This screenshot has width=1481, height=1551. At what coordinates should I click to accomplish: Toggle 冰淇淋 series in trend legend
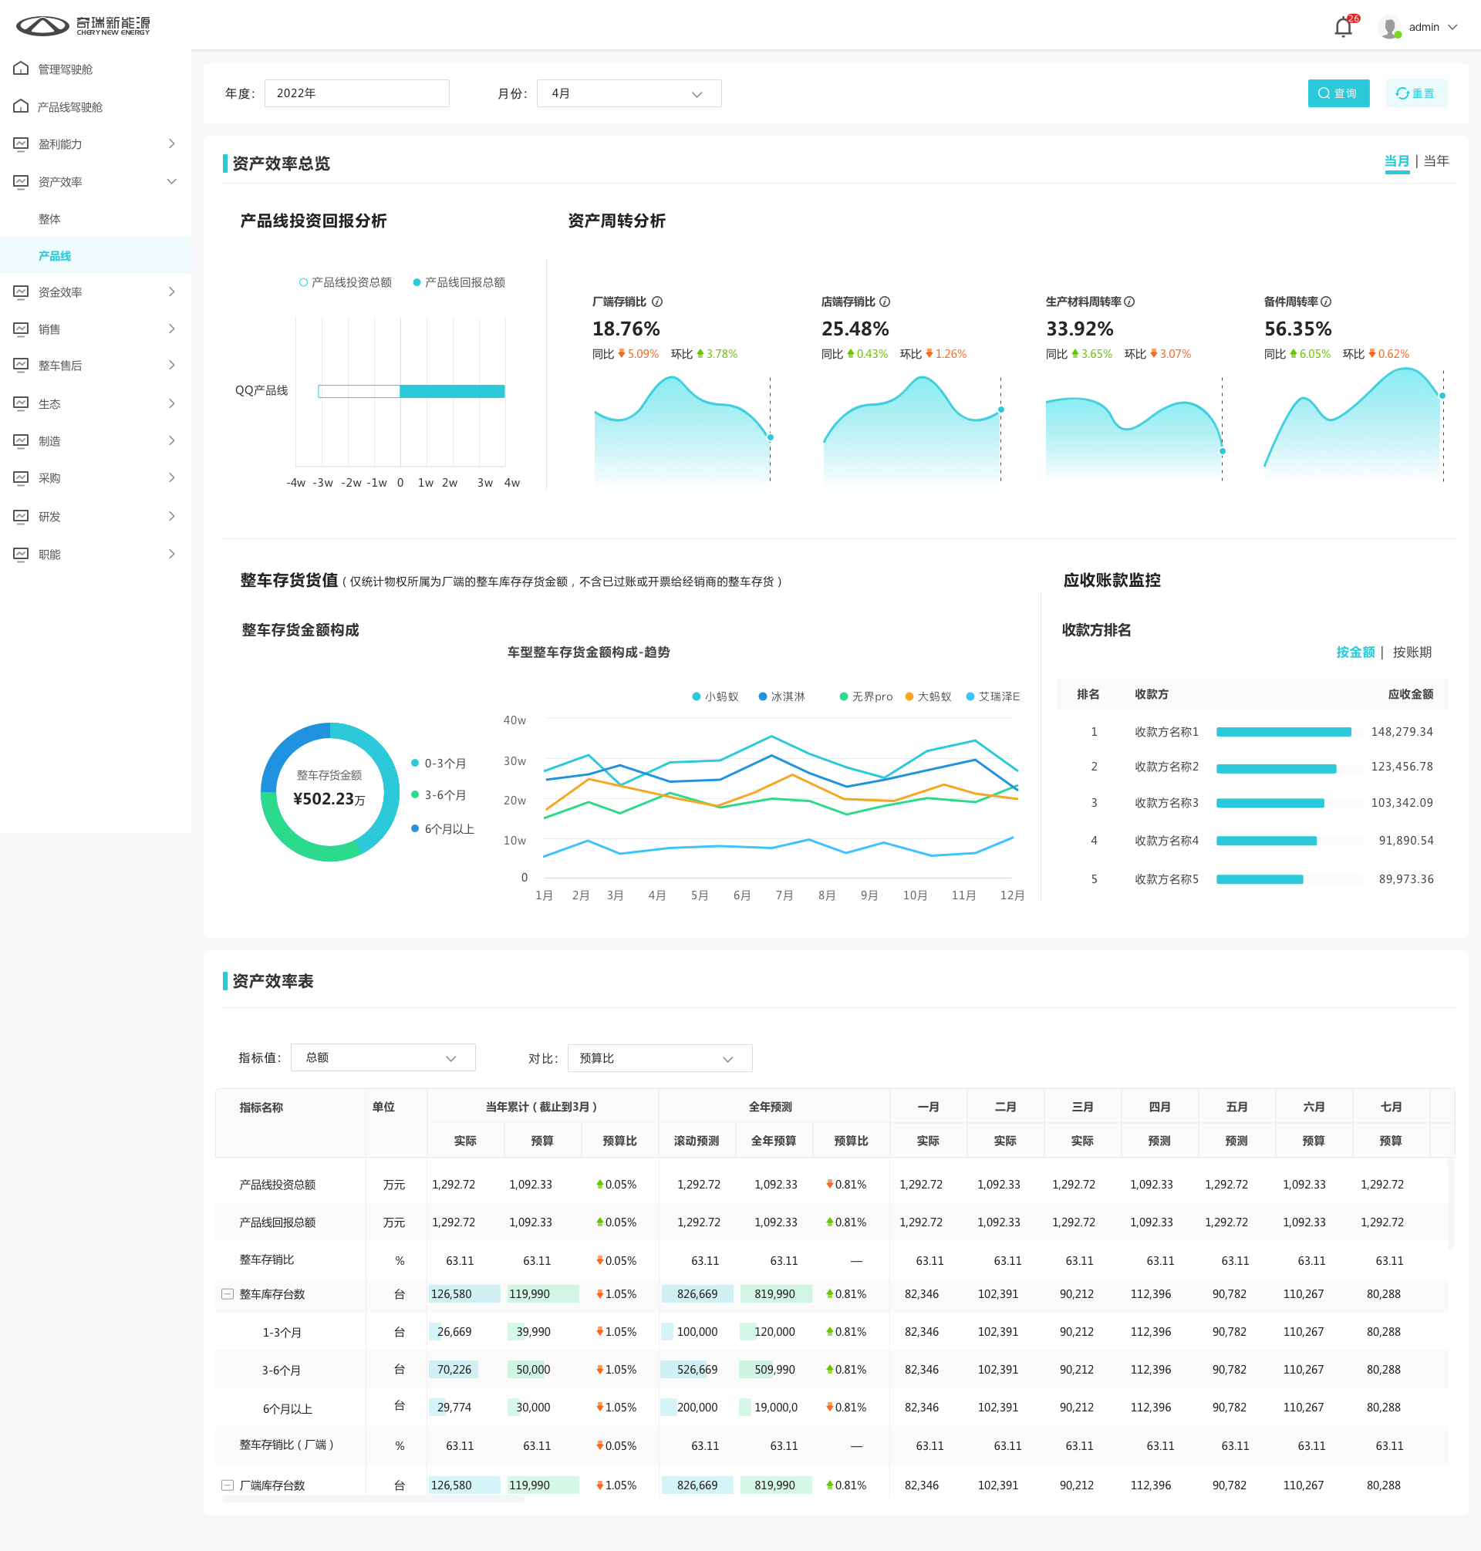click(x=781, y=696)
